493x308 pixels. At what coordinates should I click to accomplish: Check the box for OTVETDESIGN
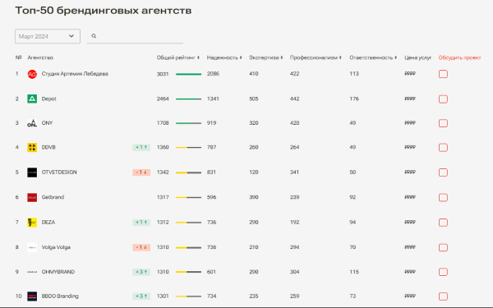pyautogui.click(x=443, y=172)
